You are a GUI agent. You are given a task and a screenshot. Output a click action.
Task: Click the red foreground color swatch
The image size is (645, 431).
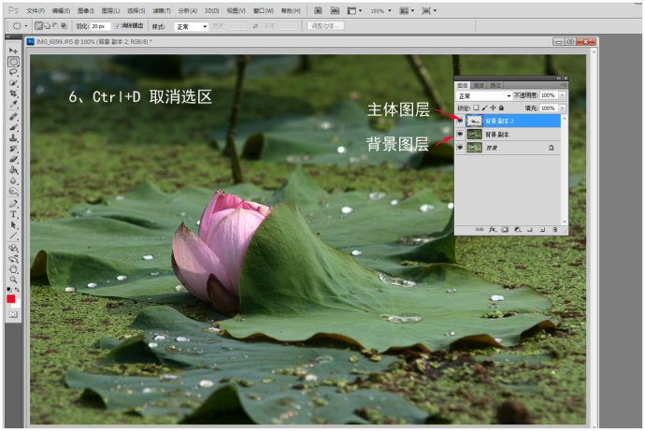coord(11,299)
